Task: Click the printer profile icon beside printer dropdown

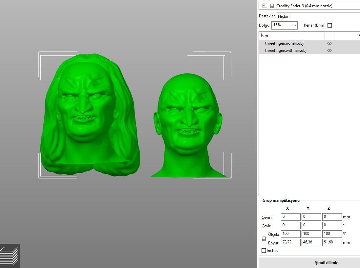Action: click(x=265, y=6)
